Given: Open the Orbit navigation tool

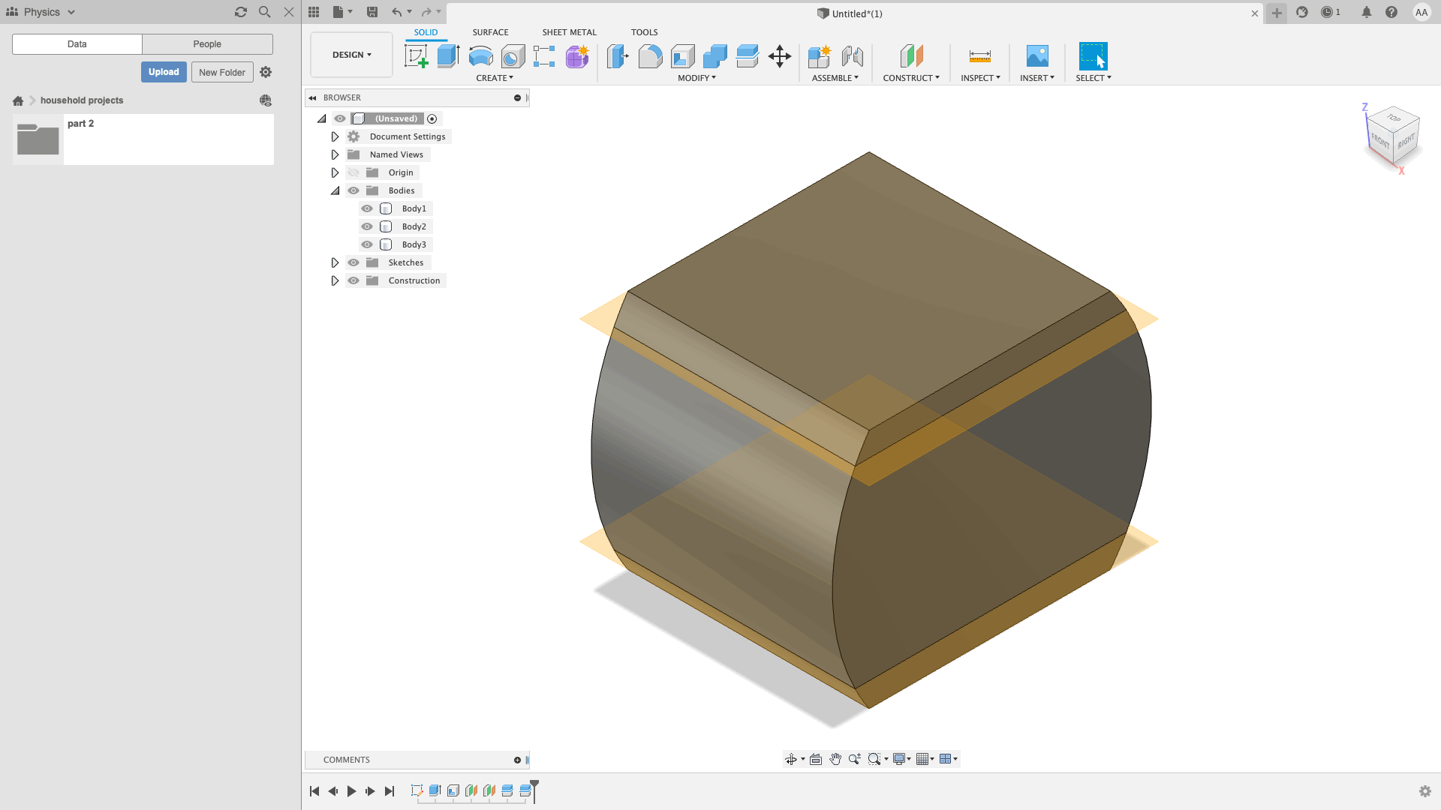Looking at the screenshot, I should pyautogui.click(x=791, y=759).
